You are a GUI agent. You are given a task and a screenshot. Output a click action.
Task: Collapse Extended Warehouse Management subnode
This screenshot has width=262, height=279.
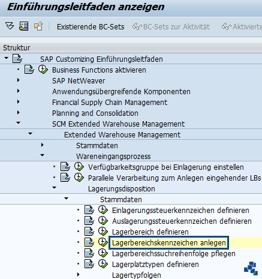[x=30, y=134]
